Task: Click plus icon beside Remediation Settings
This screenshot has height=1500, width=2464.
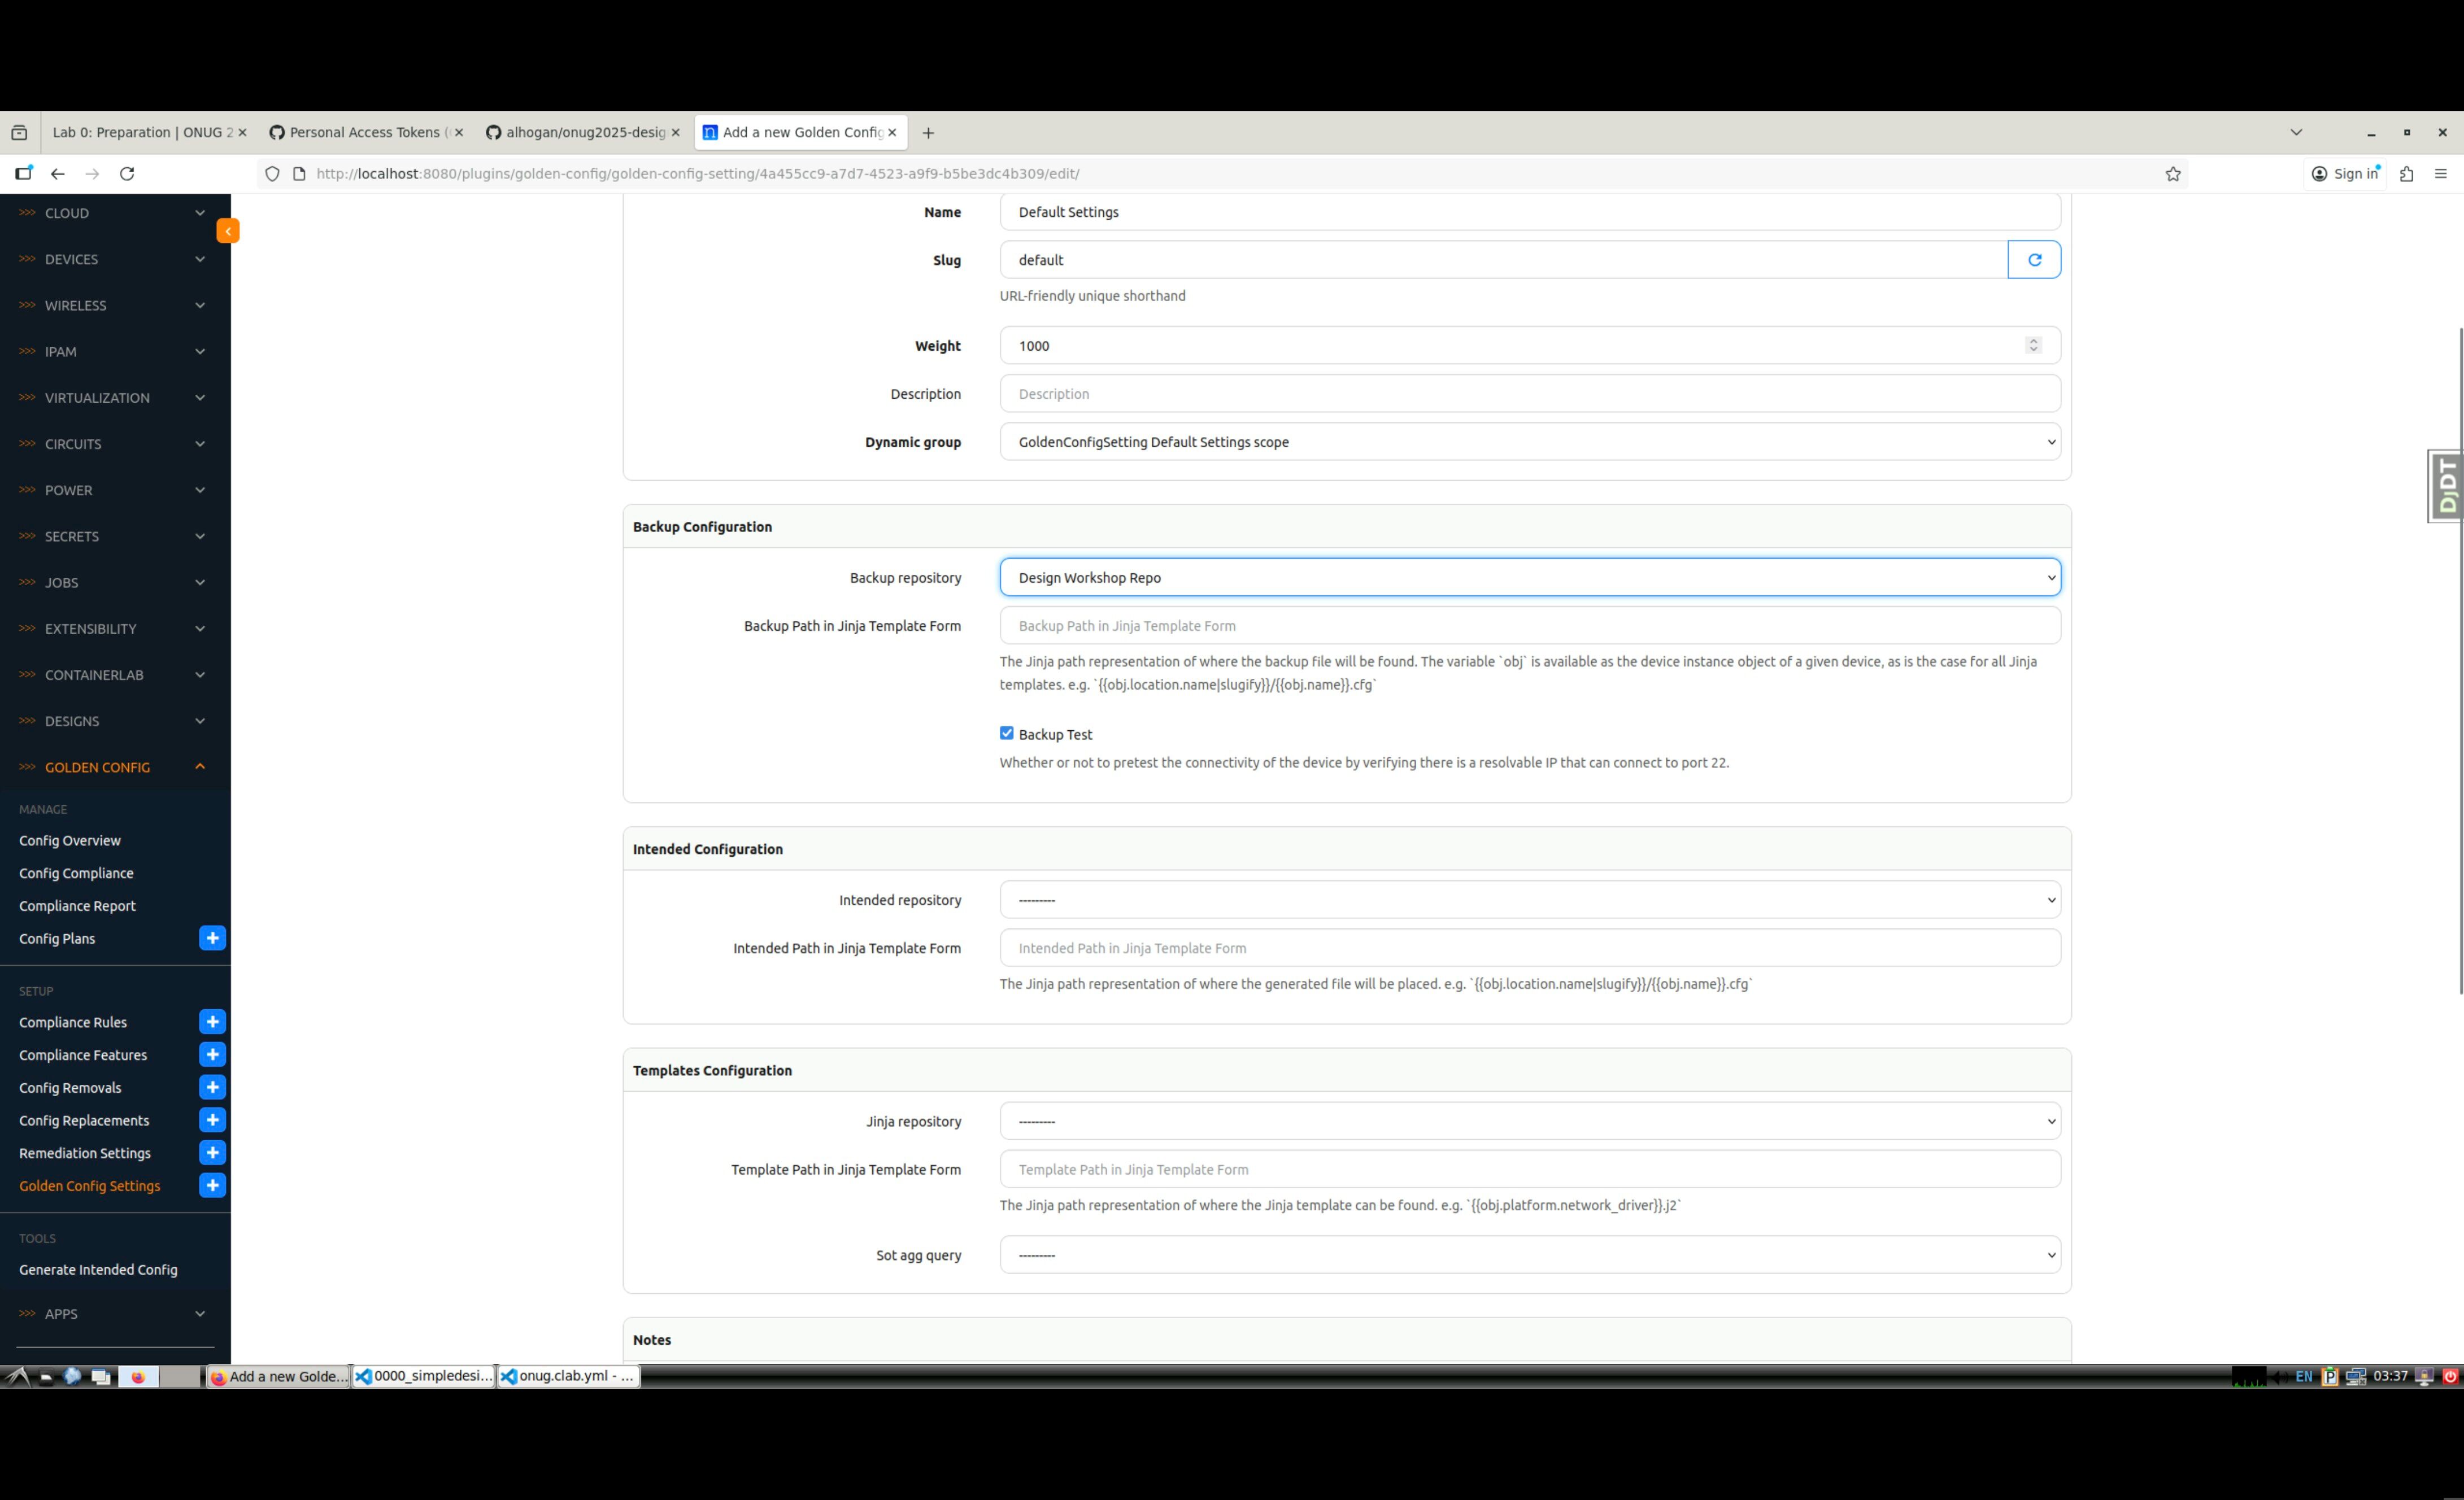Action: [212, 1153]
